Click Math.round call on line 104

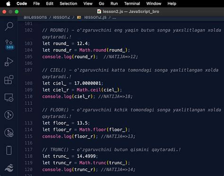click(x=104, y=50)
